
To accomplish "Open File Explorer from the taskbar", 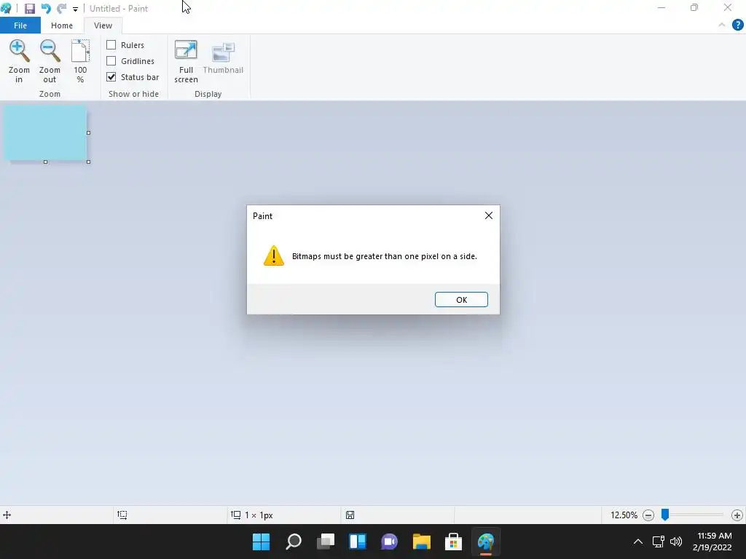I will click(422, 542).
